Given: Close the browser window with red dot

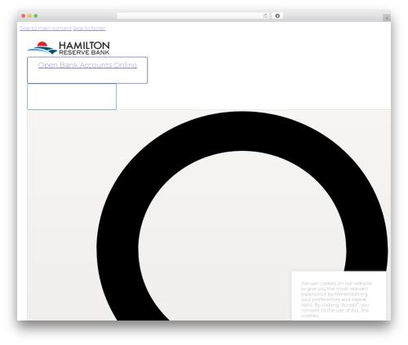Looking at the screenshot, I should pyautogui.click(x=24, y=15).
